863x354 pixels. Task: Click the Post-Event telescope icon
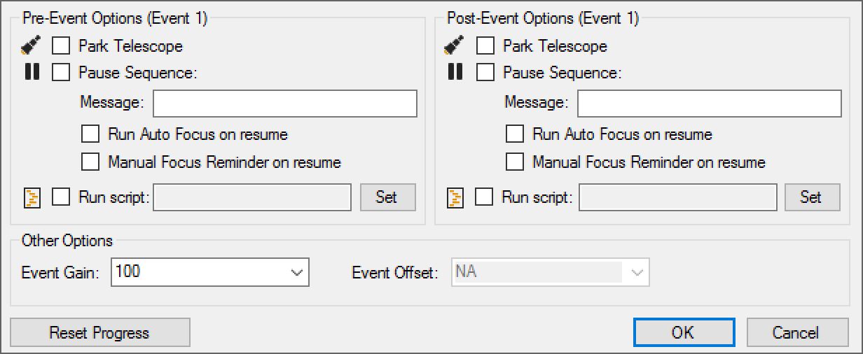(x=455, y=46)
